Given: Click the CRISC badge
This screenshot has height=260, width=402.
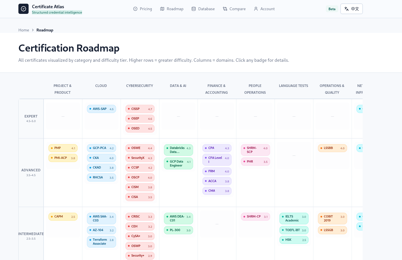Looking at the screenshot, I should (140, 217).
